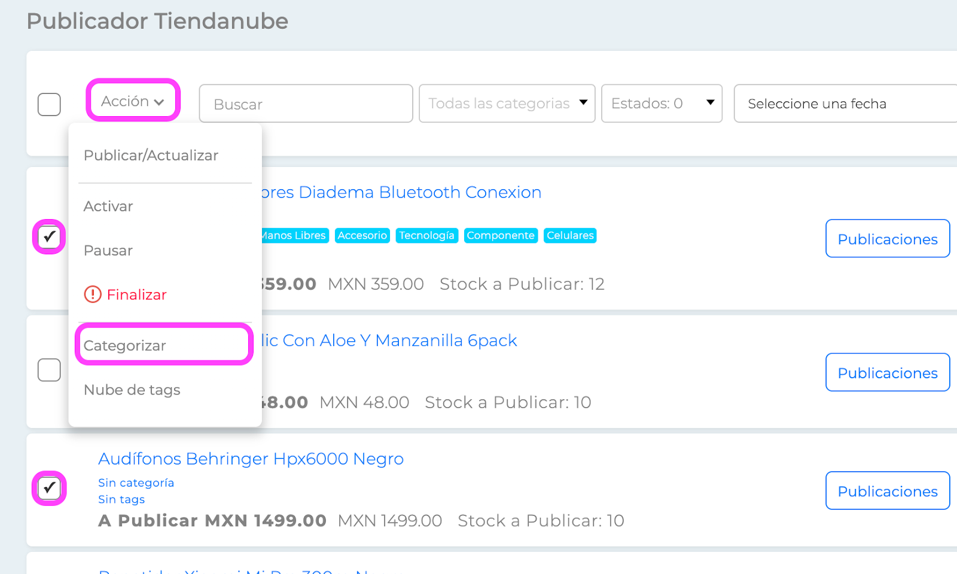Open the Estados: 0 dropdown
The image size is (957, 574).
pos(662,104)
